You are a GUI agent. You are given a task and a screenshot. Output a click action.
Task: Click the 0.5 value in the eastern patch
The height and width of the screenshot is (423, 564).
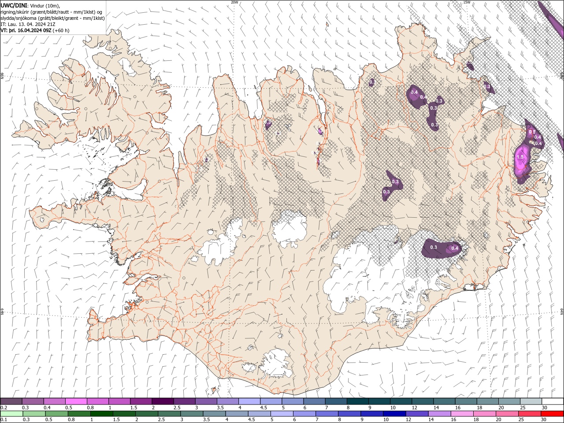[532, 132]
